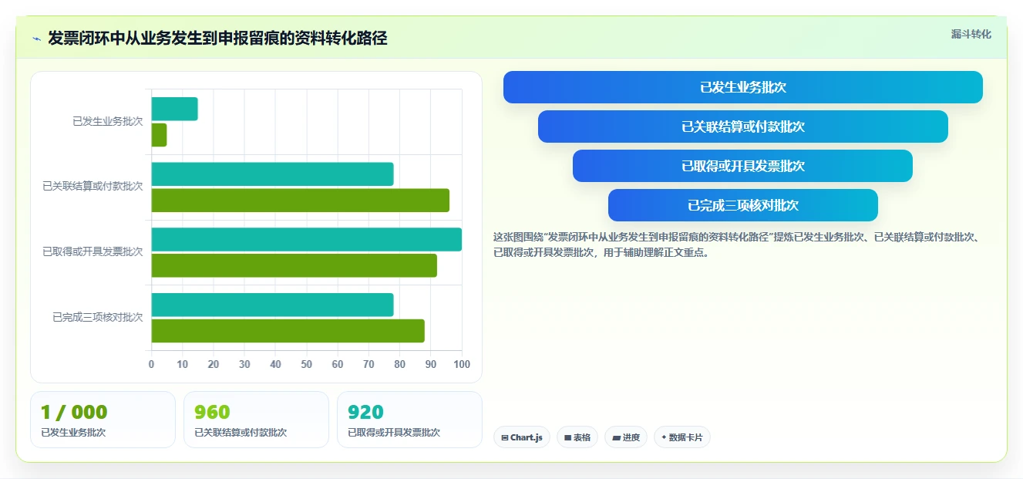Viewport: 1023px width, 479px height.
Task: Click the Chart.js tag chip
Action: (522, 437)
